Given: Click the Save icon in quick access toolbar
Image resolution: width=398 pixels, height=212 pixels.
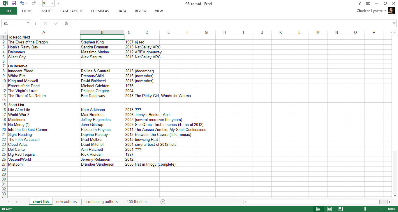Looking at the screenshot, I should [x=14, y=3].
